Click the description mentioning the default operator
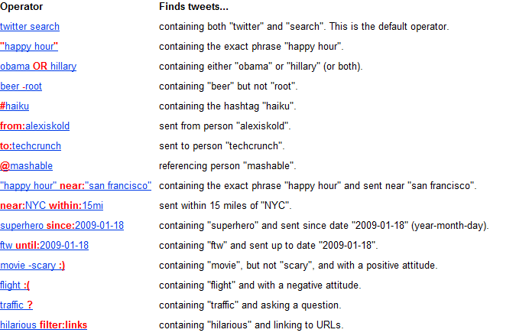 pos(304,27)
